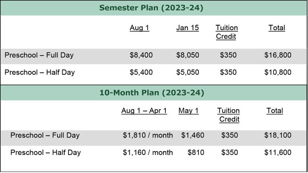The height and width of the screenshot is (173, 308).
Task: Click the $810 May 1 amount
Action: 196,153
